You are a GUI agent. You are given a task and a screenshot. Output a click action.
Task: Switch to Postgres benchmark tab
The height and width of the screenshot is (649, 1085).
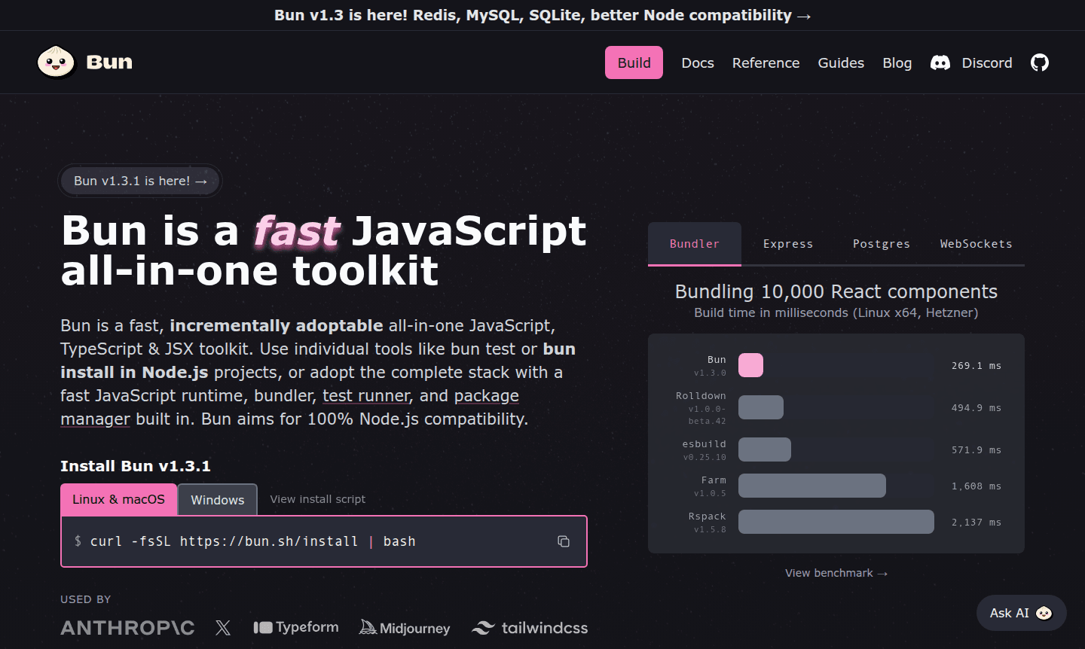pos(881,244)
